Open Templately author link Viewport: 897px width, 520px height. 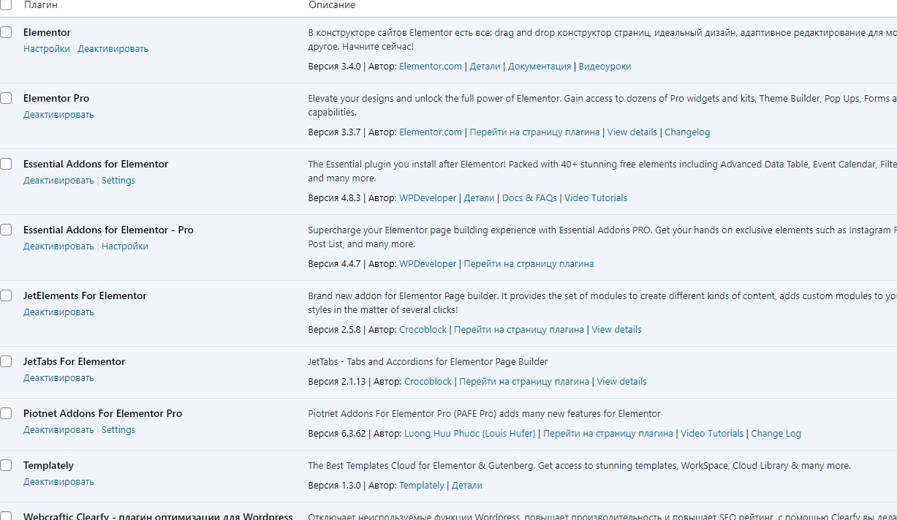(x=422, y=486)
